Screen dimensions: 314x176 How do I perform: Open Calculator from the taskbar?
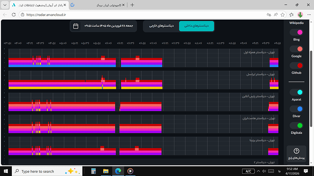93,171
